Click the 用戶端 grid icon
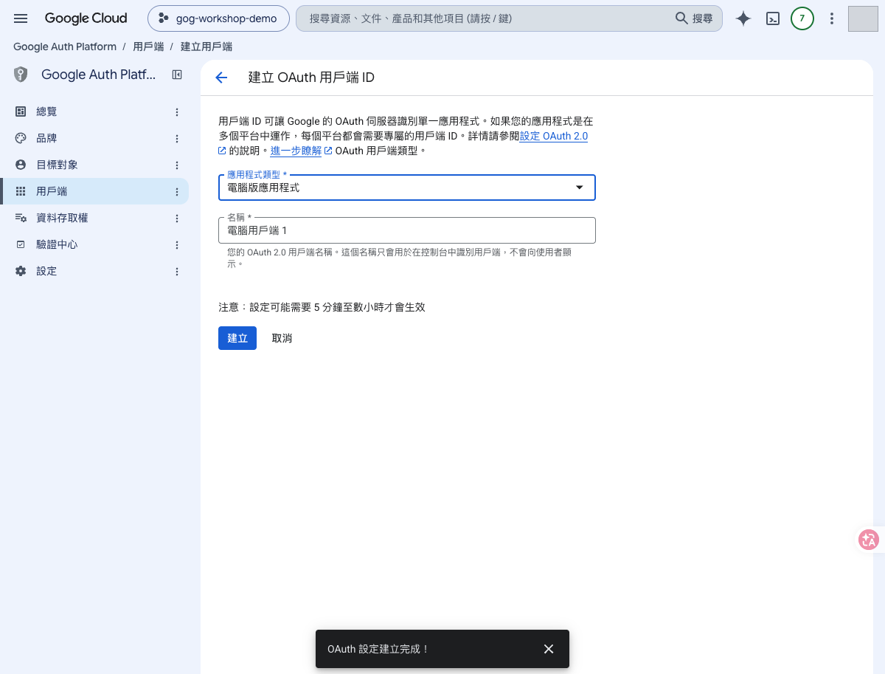Viewport: 885px width, 674px height. [x=21, y=191]
